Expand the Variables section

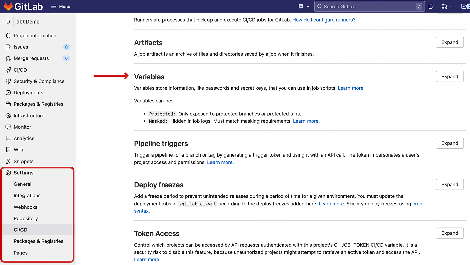pyautogui.click(x=450, y=76)
